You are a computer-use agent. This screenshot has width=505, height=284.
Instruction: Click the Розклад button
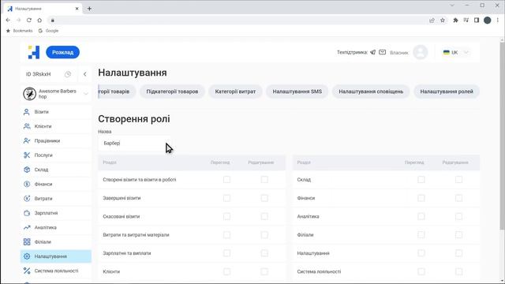pos(63,52)
